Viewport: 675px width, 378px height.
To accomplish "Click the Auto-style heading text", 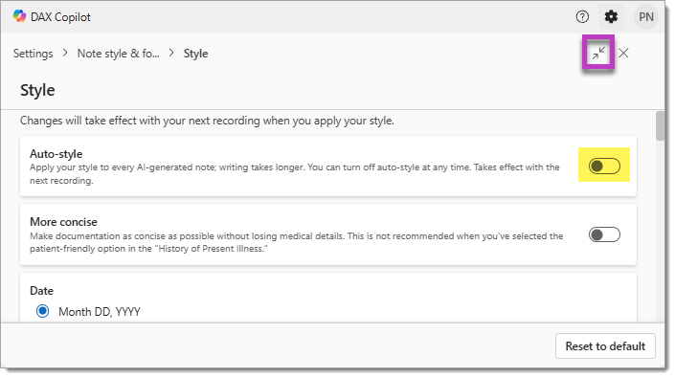I will [56, 154].
